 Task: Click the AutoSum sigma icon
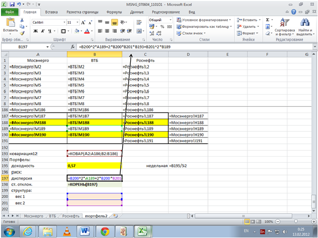pos(268,20)
